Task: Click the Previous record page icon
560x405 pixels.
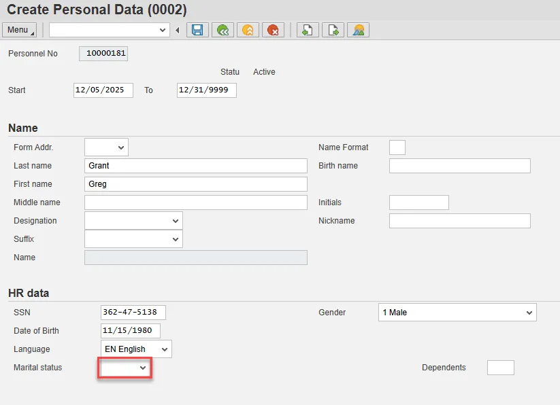Action: (x=308, y=30)
